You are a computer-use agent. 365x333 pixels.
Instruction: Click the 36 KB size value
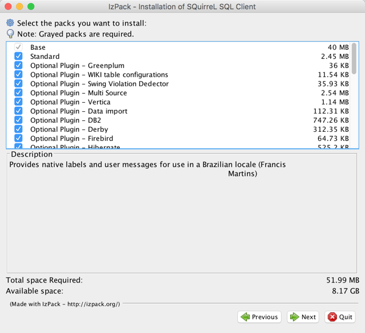pos(339,66)
